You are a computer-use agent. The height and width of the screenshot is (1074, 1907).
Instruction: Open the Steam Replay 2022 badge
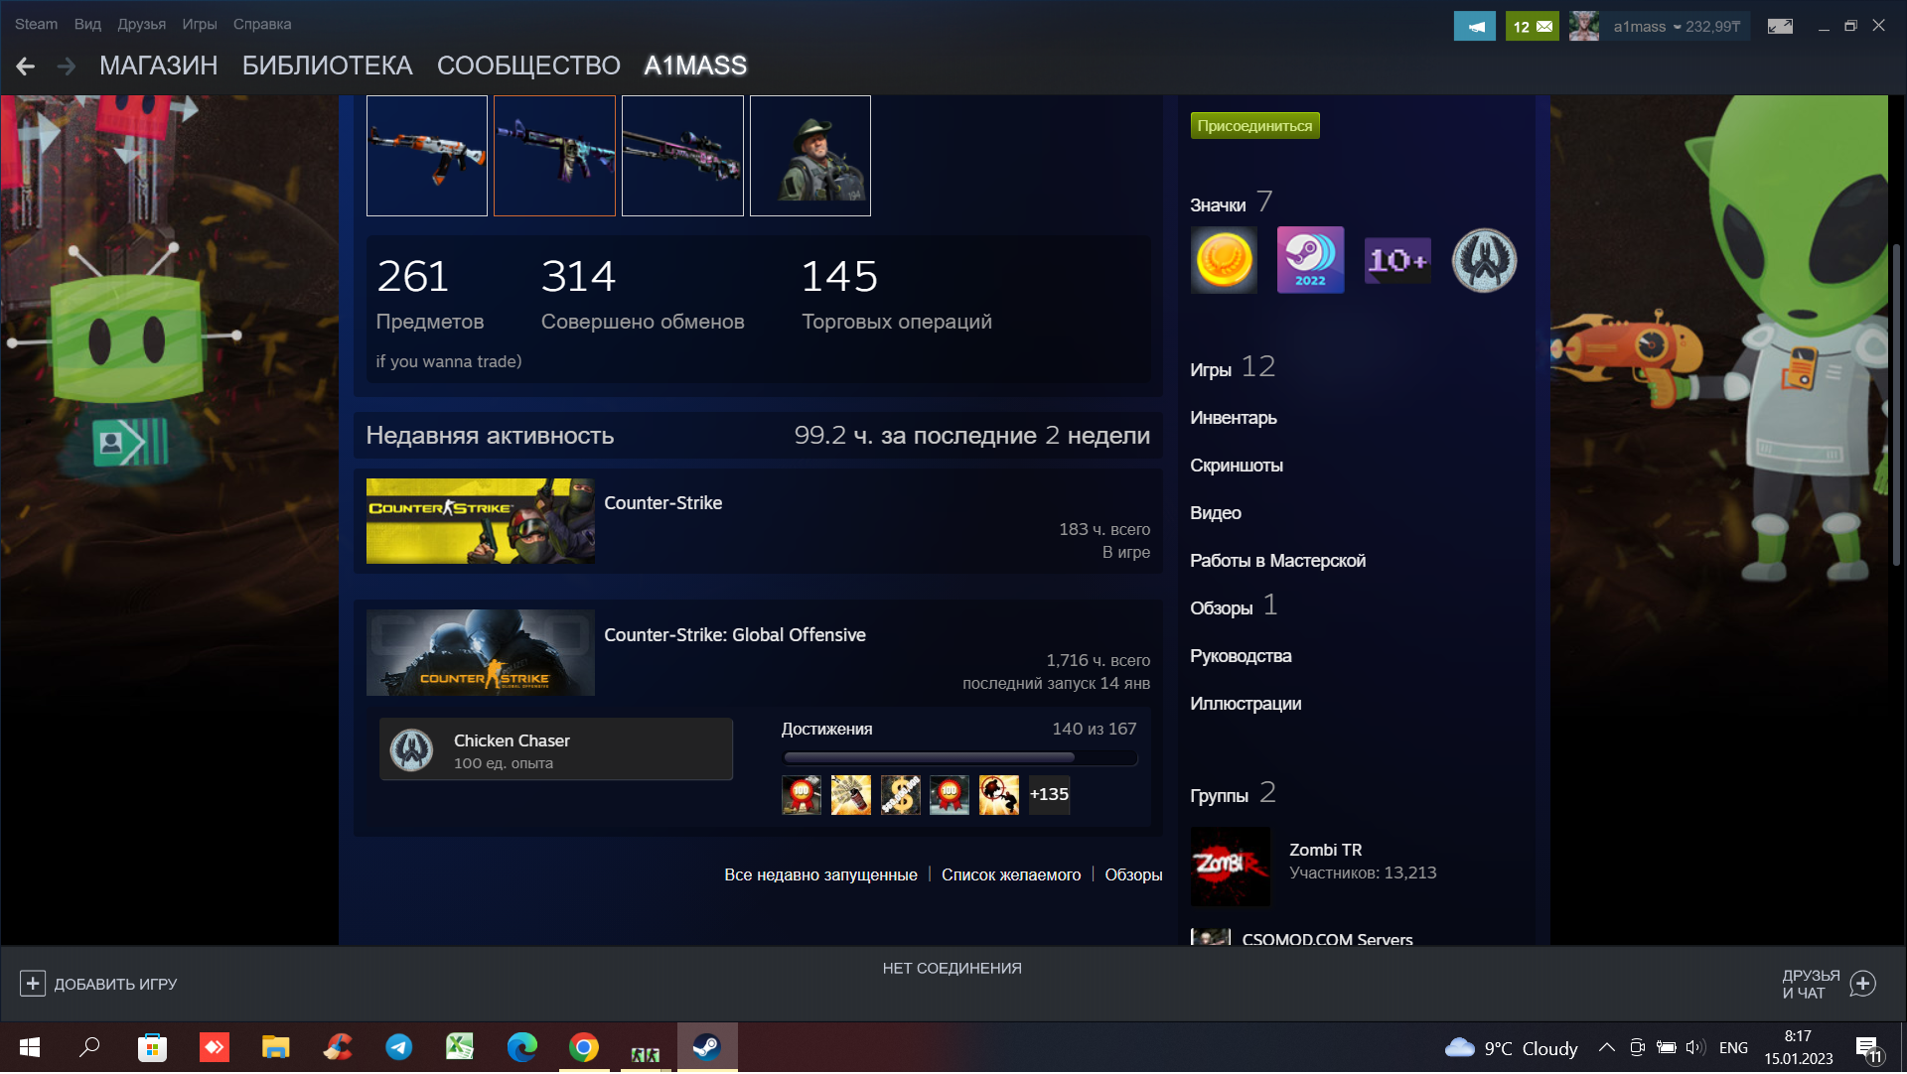[x=1310, y=260]
